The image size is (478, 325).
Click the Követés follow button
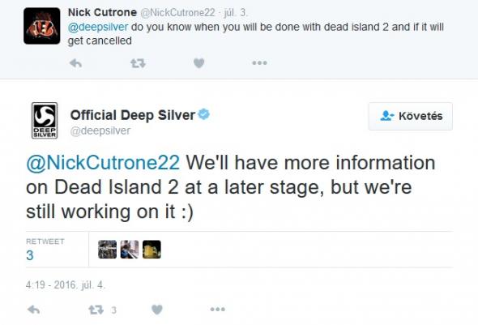[x=411, y=116]
